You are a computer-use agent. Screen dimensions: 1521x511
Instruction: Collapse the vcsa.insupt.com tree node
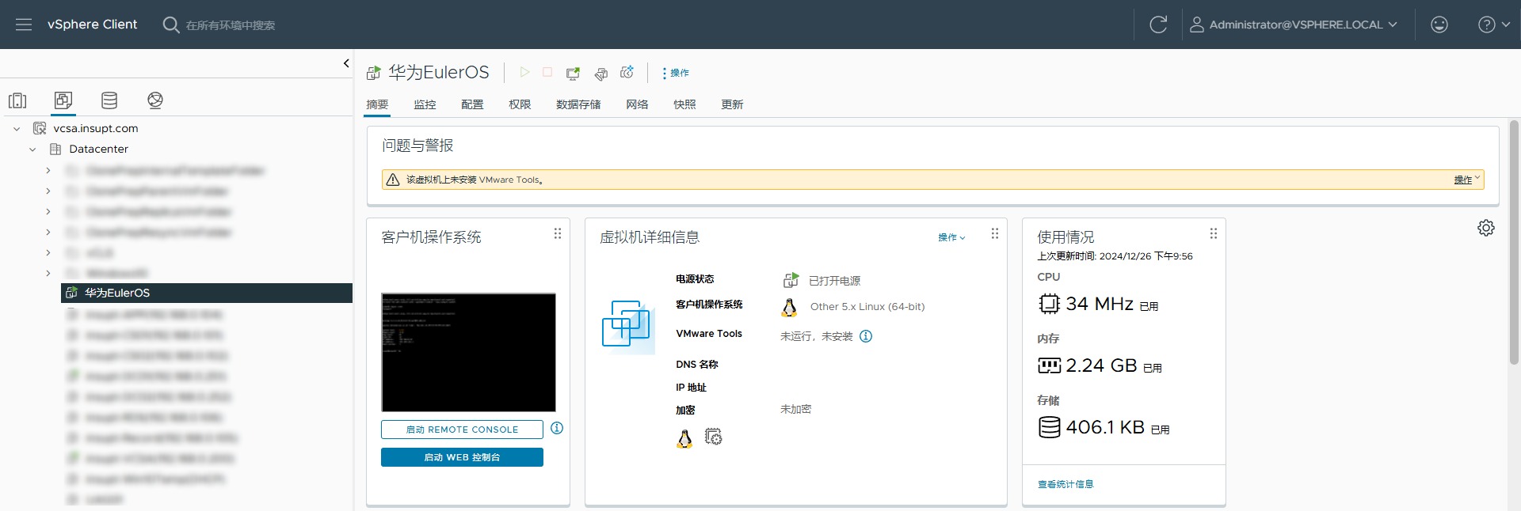tap(17, 129)
